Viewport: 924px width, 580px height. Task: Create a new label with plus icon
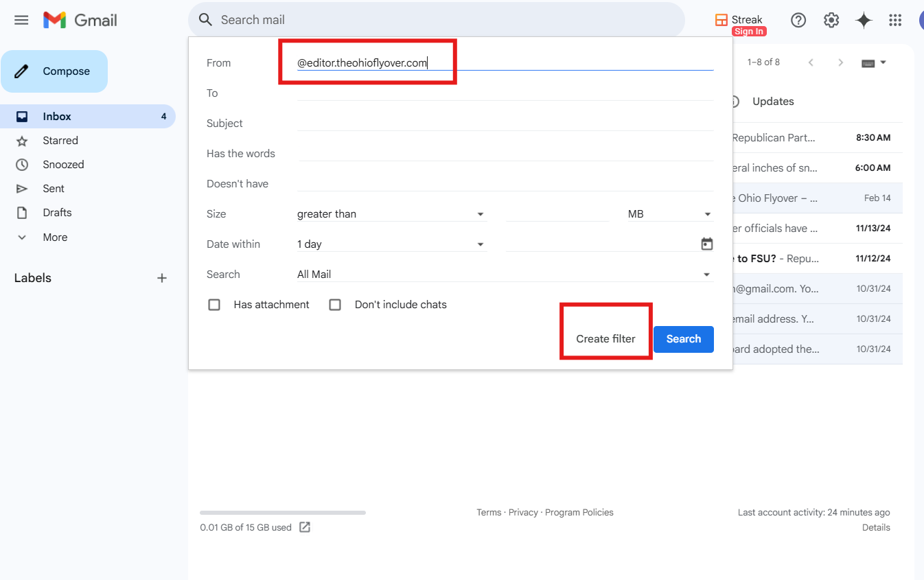point(162,278)
